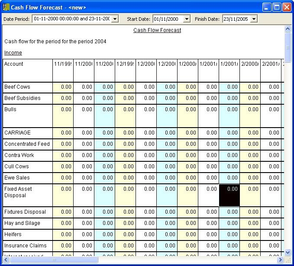Click the 1/2000 column header

(x=187, y=71)
